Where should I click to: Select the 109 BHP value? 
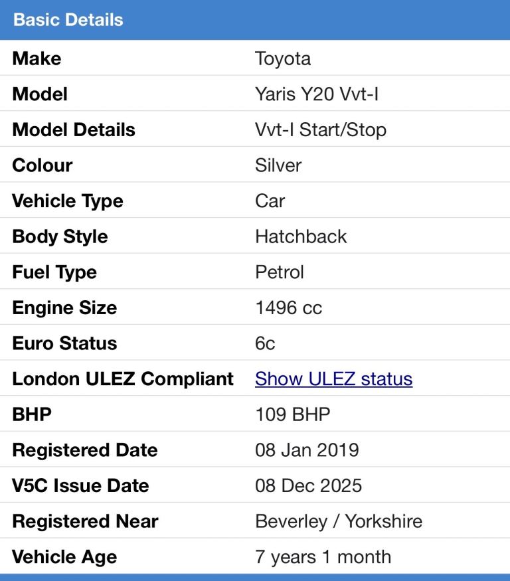coord(292,414)
